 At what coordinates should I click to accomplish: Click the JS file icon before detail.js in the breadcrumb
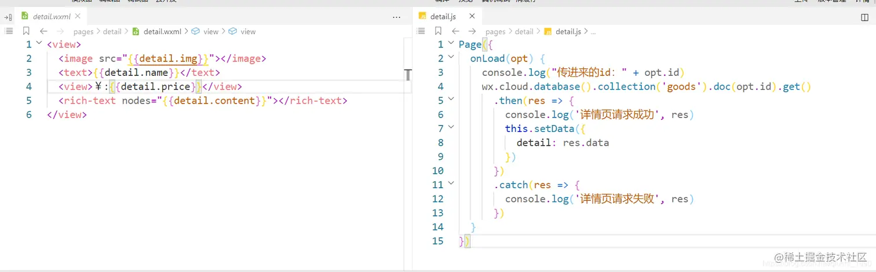coord(548,31)
